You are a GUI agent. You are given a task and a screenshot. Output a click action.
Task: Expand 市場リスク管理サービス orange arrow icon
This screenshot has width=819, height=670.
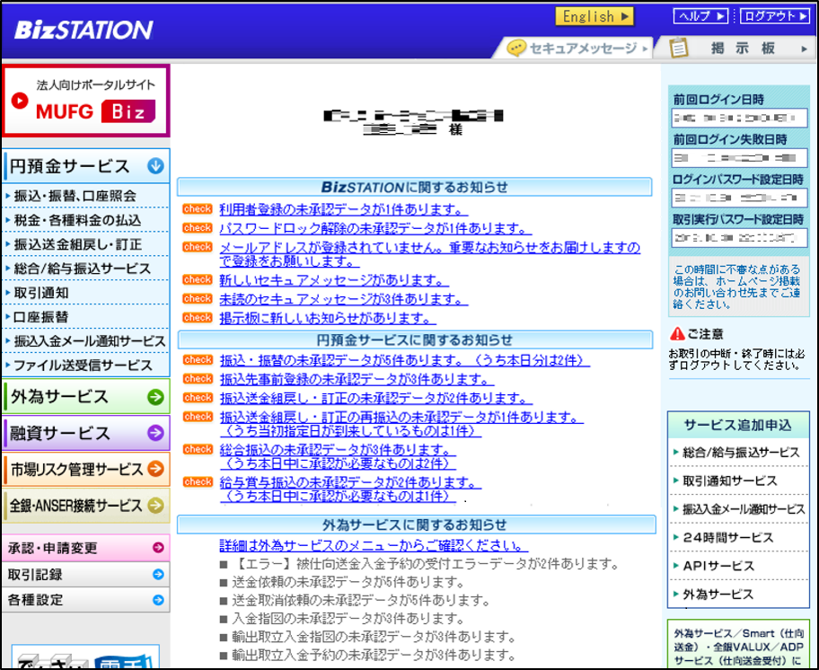pos(155,469)
